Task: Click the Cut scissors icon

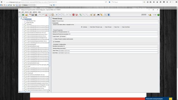Action: click(x=46, y=15)
